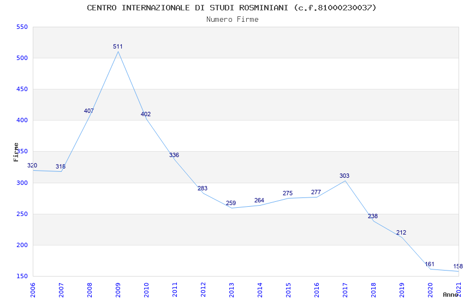Screen dimensions: 464x300
Task: Click the 320 data label at 2006
Action: [x=32, y=165]
